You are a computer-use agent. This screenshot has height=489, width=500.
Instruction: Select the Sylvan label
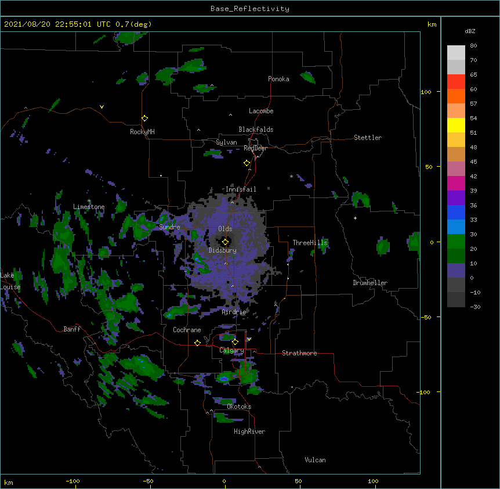point(226,142)
